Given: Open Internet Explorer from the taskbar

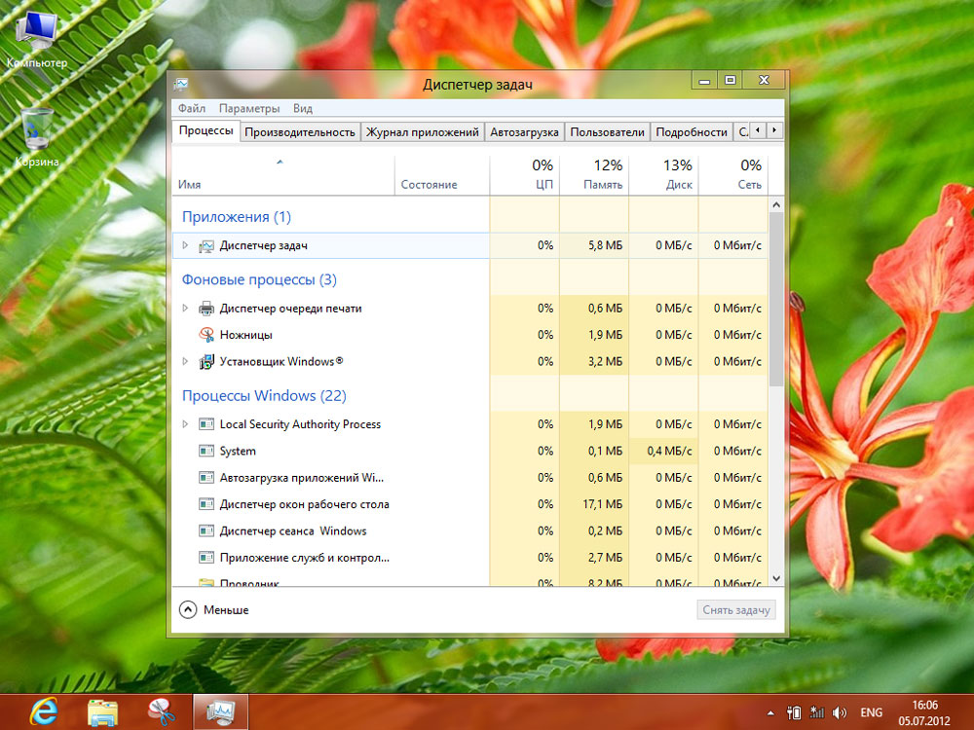Looking at the screenshot, I should [43, 712].
